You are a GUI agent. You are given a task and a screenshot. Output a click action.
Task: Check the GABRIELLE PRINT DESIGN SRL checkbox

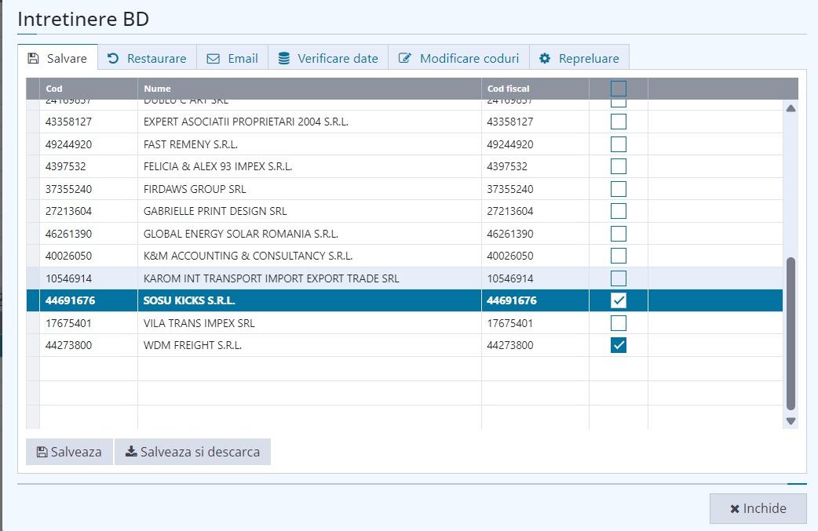(618, 211)
